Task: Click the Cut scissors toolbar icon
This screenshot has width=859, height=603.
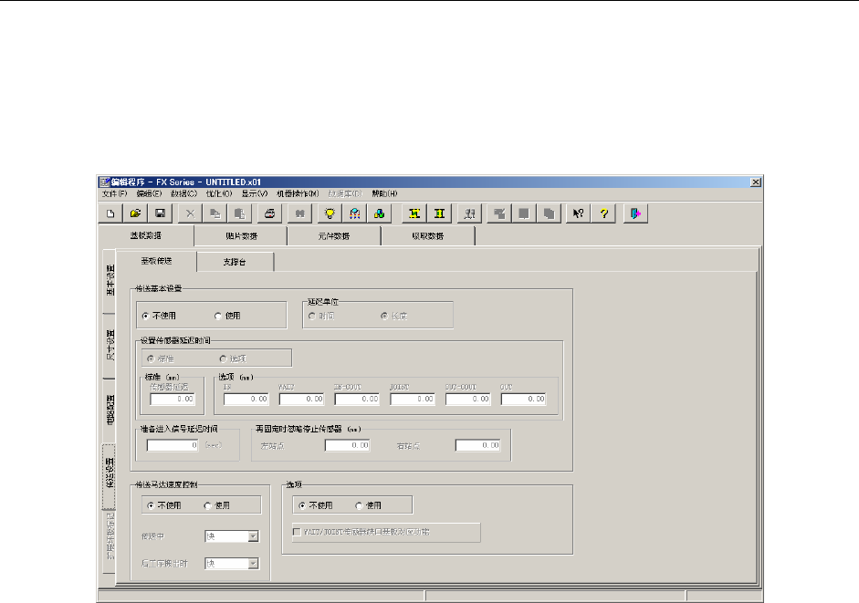Action: (190, 213)
